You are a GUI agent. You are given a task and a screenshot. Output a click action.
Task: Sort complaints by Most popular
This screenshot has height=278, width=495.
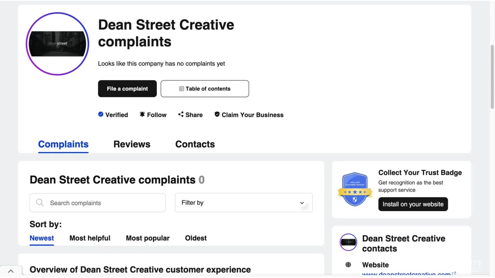pyautogui.click(x=148, y=238)
